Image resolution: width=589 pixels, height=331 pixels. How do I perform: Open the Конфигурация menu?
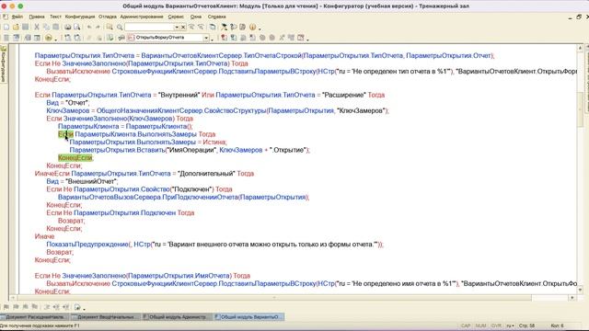tap(80, 17)
